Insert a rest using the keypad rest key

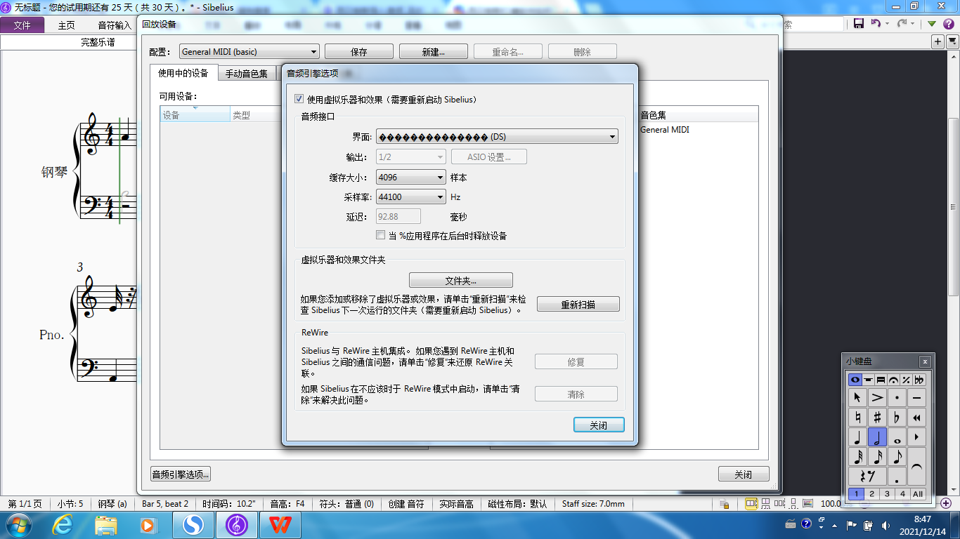pos(867,477)
